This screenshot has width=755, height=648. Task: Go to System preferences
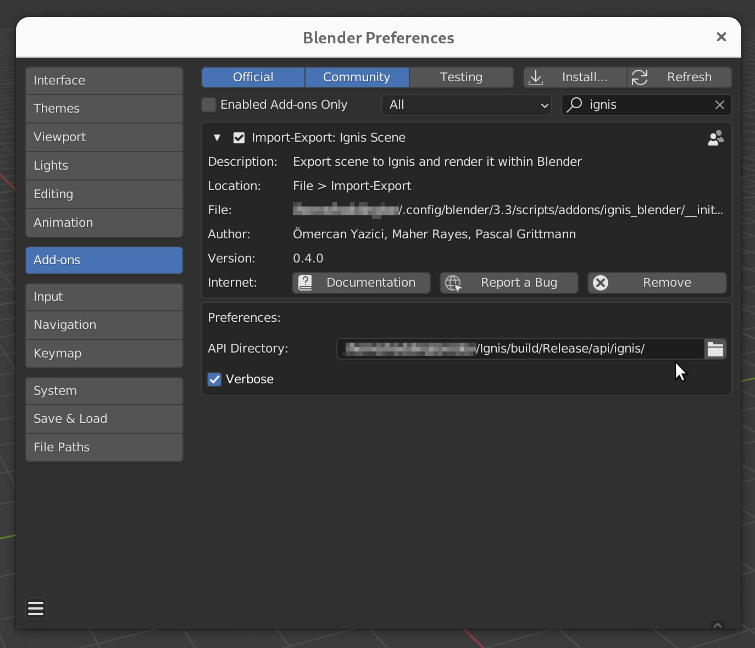pos(104,391)
